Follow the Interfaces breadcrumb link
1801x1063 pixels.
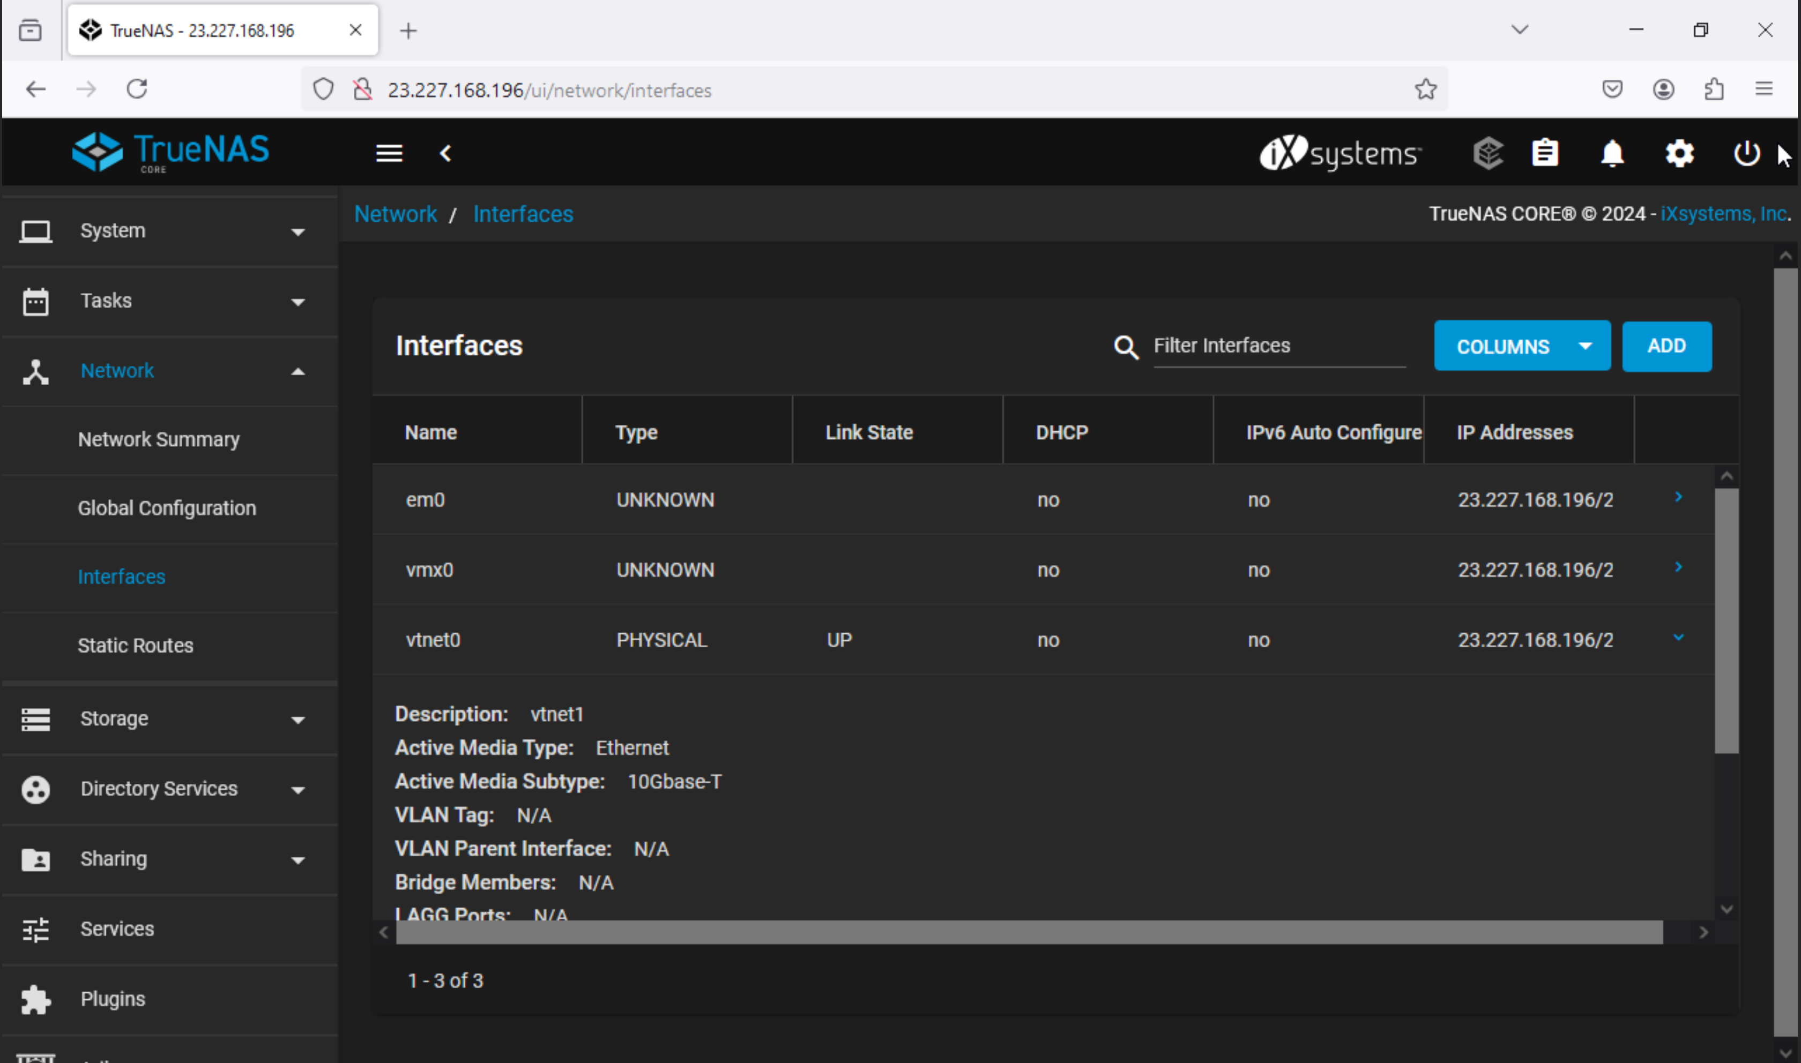point(523,214)
